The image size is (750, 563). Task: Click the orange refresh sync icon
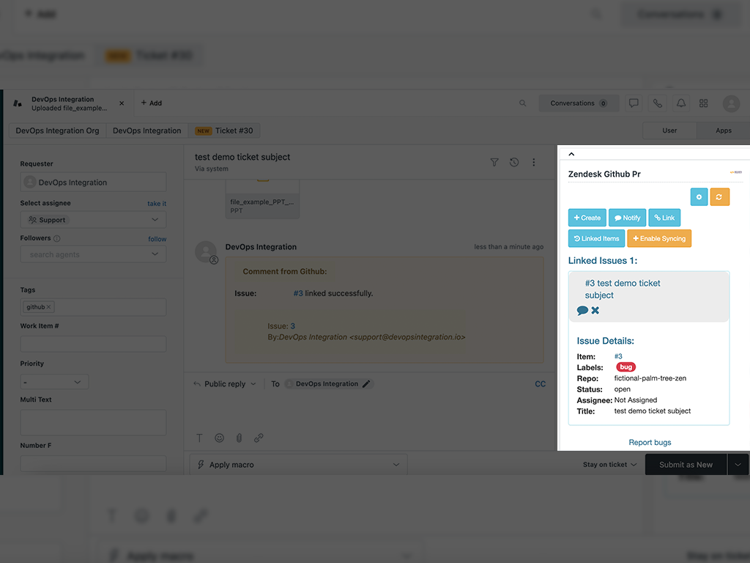[719, 196]
